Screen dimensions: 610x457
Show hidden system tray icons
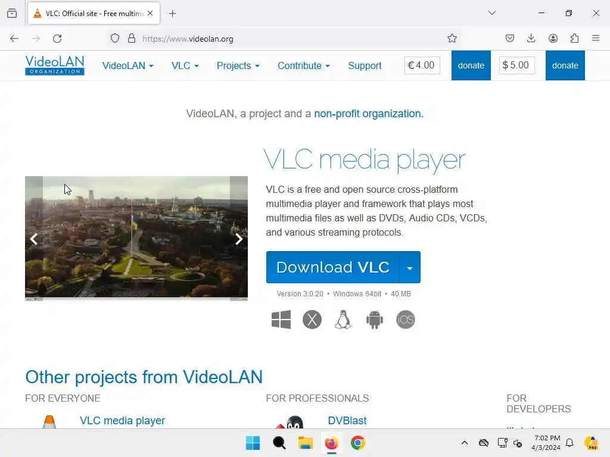465,443
